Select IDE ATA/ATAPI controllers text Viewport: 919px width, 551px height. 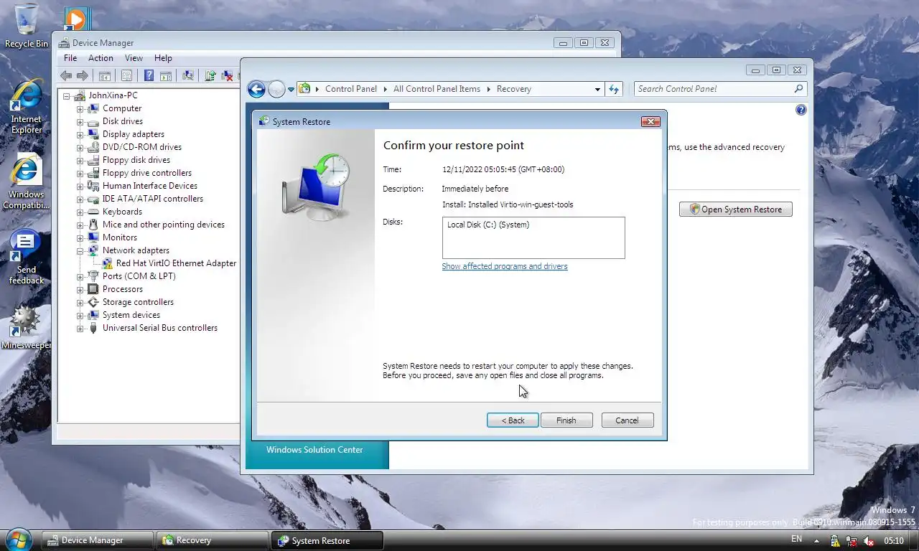[x=152, y=199]
